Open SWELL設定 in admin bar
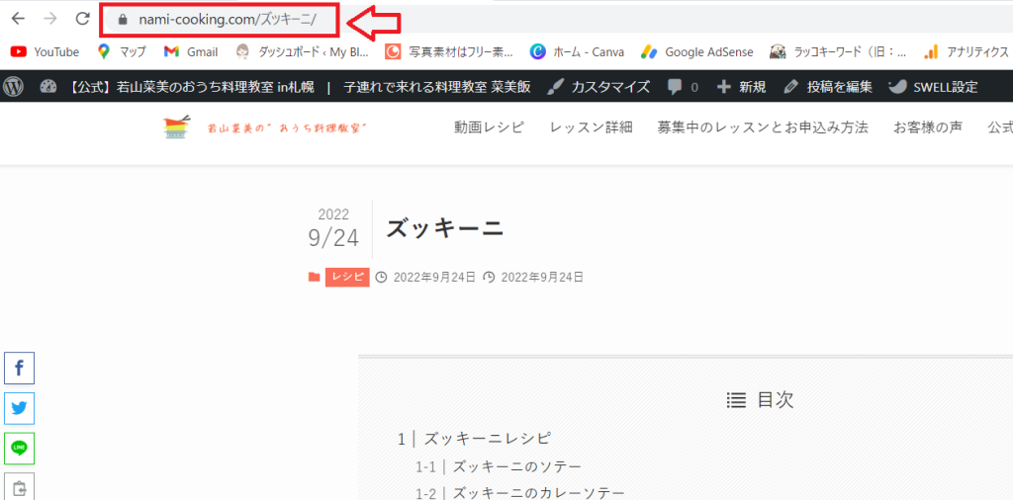The height and width of the screenshot is (500, 1013). (x=934, y=87)
